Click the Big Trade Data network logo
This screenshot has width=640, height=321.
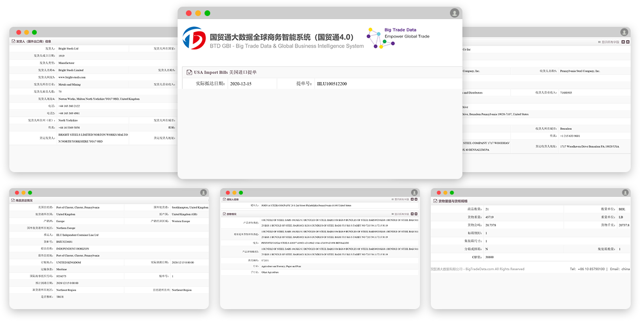click(x=380, y=38)
